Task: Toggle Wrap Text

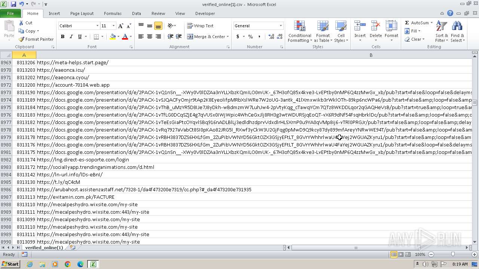Action: point(200,26)
